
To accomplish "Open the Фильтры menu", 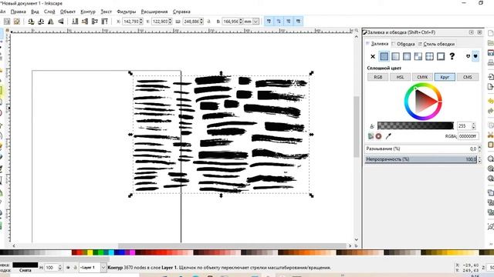I will (x=127, y=12).
